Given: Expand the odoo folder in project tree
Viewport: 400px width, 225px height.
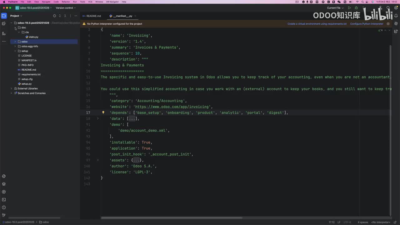Looking at the screenshot, I should [15, 42].
